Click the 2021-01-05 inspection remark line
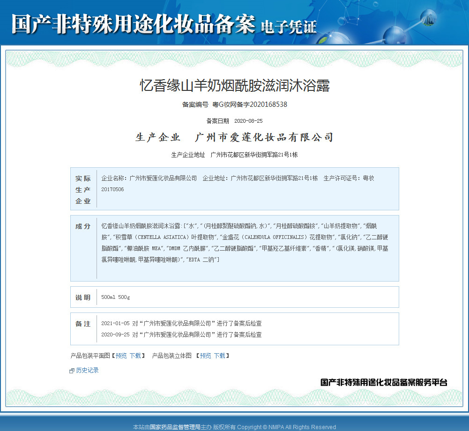The width and height of the screenshot is (469, 431). (182, 323)
